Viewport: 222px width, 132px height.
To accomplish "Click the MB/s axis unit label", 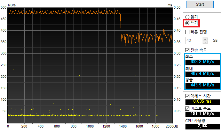I will point(12,5).
